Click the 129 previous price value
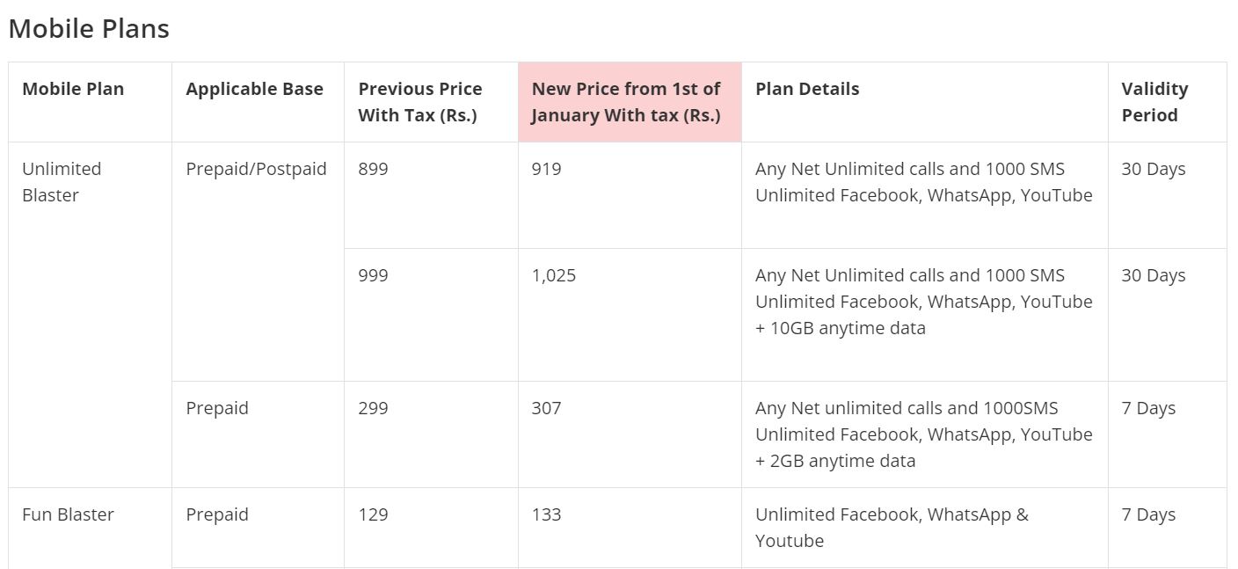 point(373,514)
